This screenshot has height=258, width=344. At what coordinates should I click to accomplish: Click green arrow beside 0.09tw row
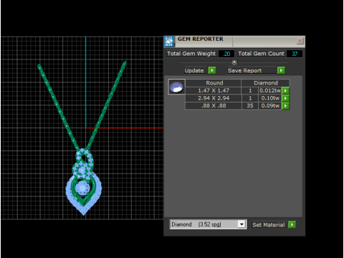[x=285, y=106]
